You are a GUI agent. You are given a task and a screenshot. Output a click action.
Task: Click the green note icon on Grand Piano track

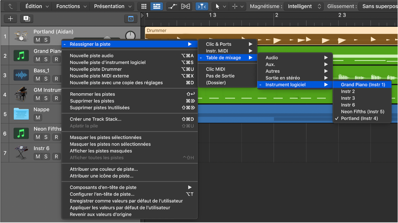[21, 55]
